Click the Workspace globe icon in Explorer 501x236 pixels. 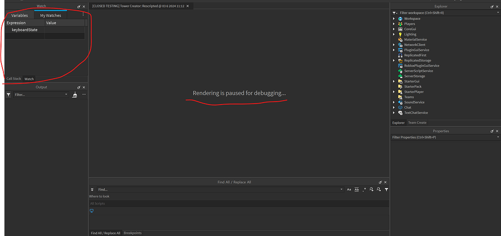pos(400,19)
